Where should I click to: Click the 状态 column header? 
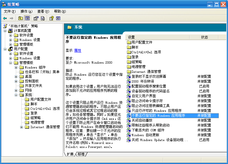coord(204,37)
